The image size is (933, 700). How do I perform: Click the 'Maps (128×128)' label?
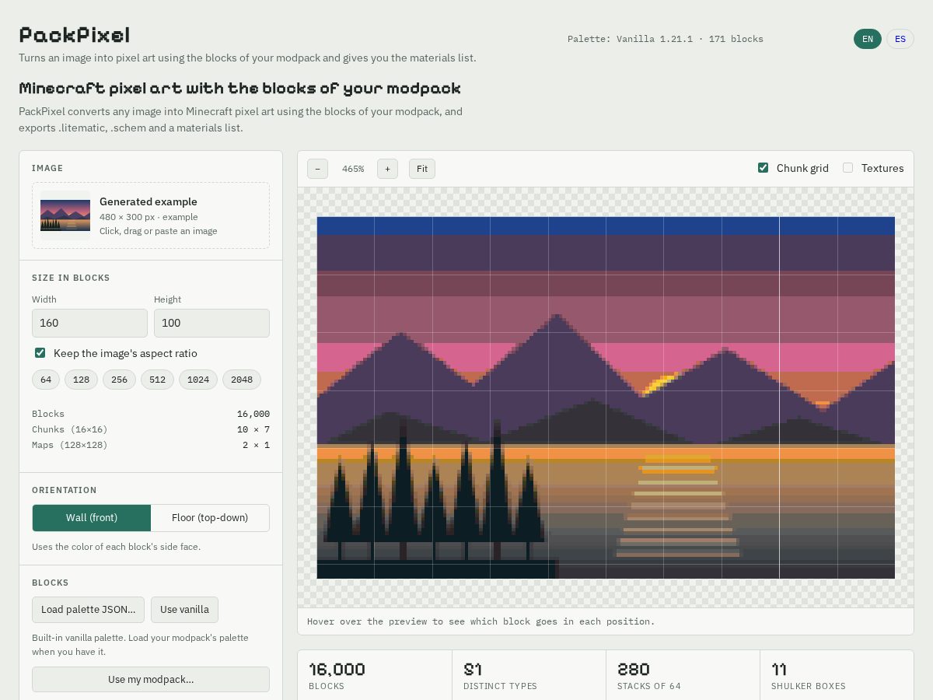click(70, 445)
